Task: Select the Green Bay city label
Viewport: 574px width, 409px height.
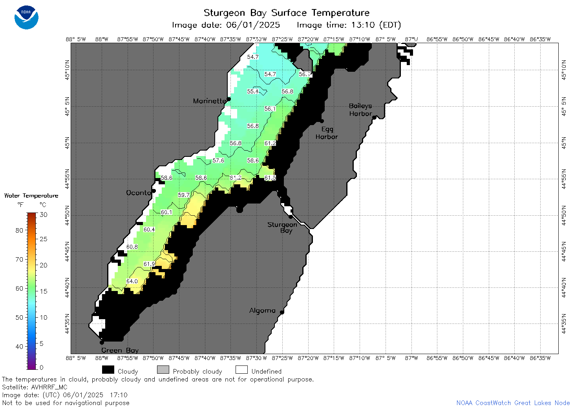Action: tap(120, 350)
